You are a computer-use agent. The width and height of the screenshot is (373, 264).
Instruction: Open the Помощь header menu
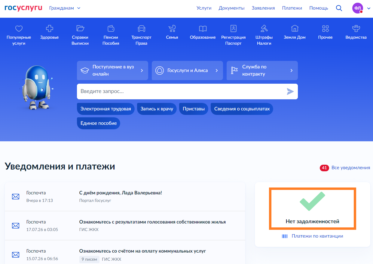tap(319, 8)
